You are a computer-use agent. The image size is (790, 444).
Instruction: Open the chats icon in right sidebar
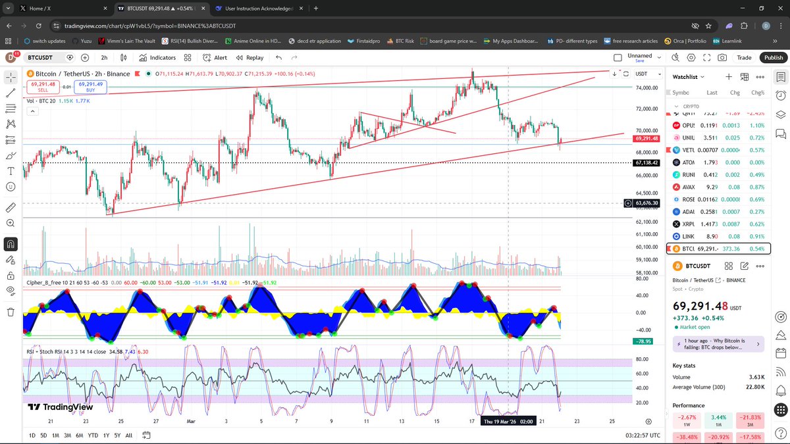click(780, 133)
